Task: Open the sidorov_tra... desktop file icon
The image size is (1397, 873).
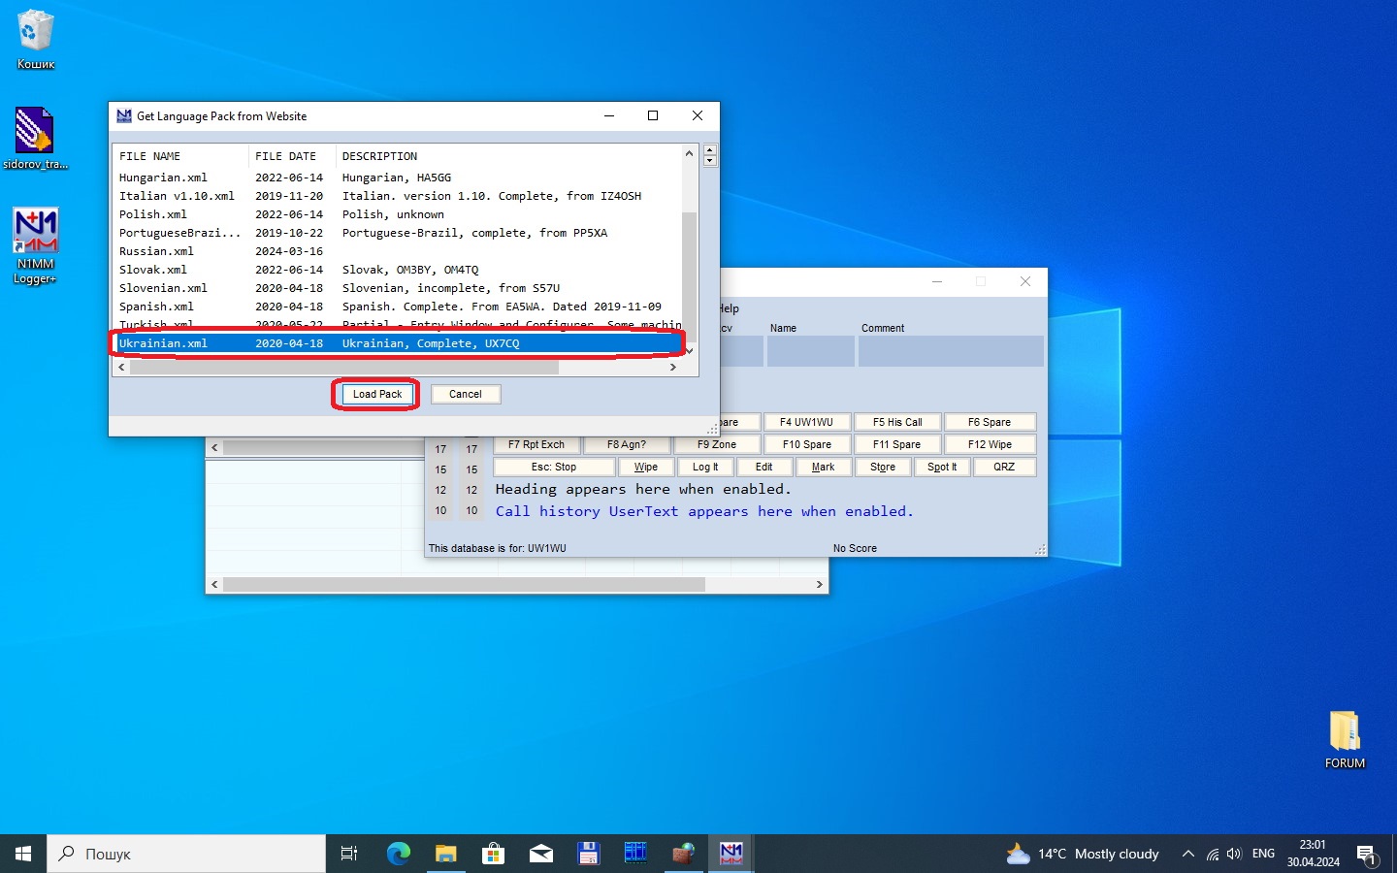Action: pyautogui.click(x=35, y=138)
